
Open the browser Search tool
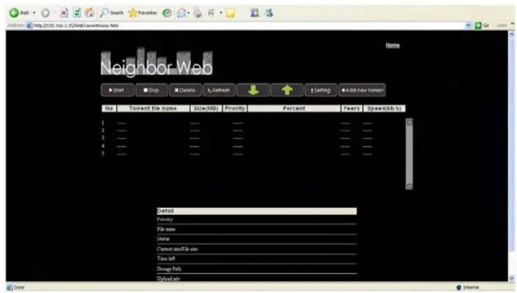click(x=112, y=13)
